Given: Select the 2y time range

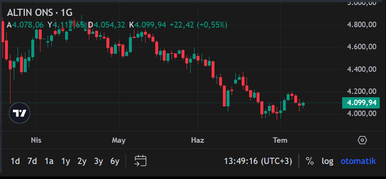Looking at the screenshot, I should tap(82, 161).
